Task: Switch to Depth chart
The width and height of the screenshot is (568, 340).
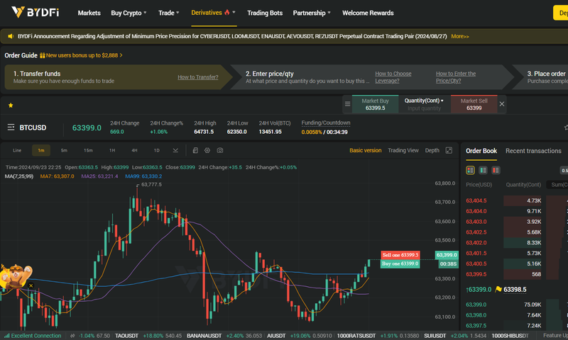Action: point(432,150)
